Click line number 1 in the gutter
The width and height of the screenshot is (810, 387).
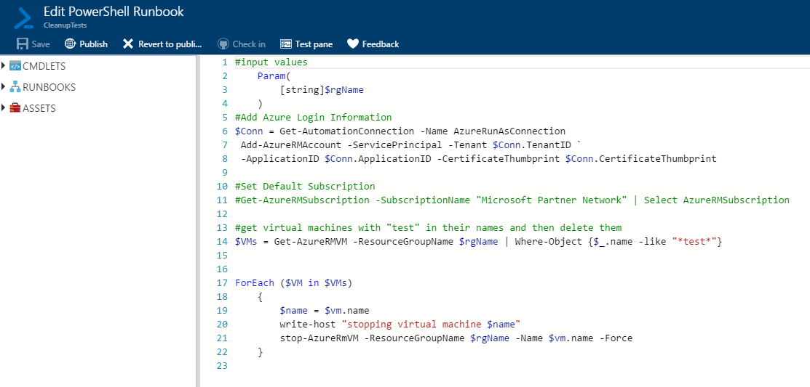pos(224,62)
